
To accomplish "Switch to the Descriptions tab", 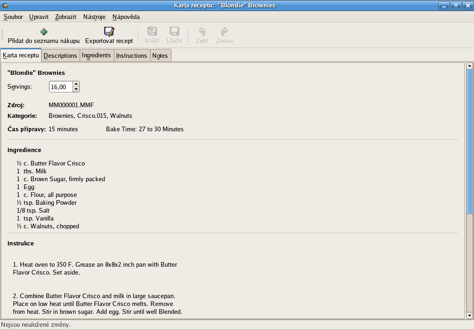I will pyautogui.click(x=61, y=55).
